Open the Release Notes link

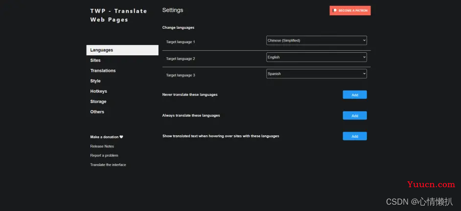(102, 146)
